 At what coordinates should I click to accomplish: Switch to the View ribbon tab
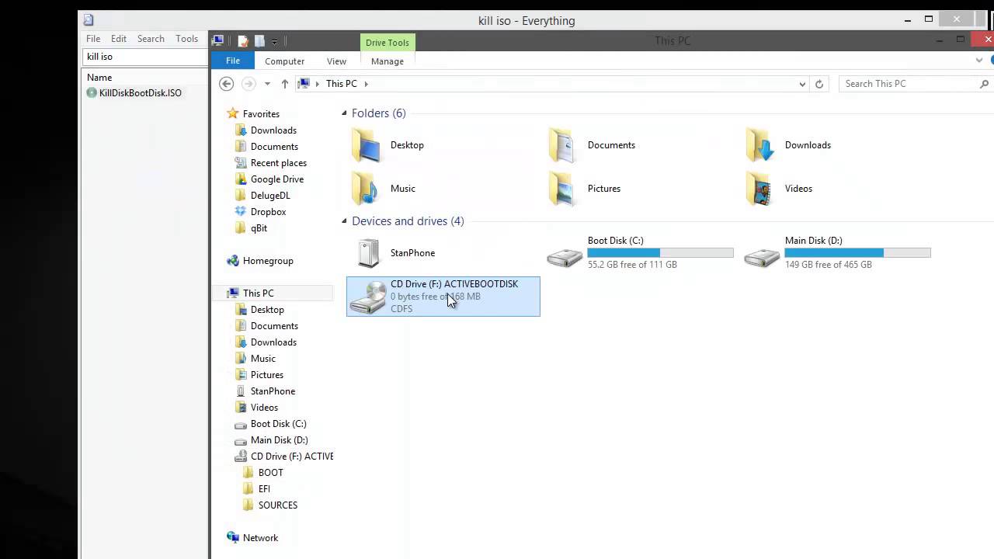pyautogui.click(x=336, y=61)
